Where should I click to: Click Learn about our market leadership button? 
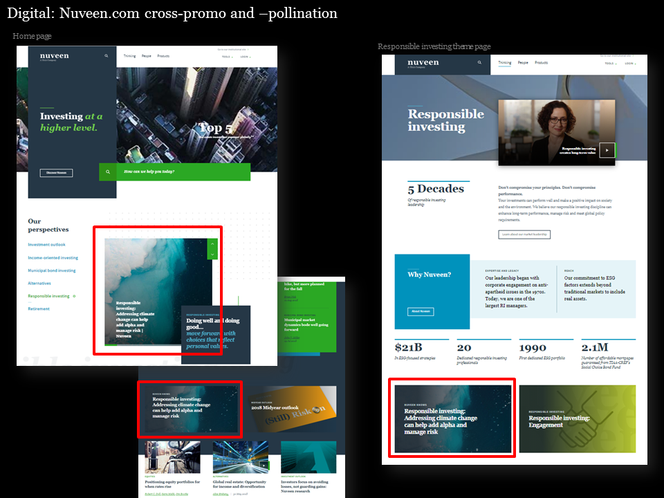[x=524, y=234]
